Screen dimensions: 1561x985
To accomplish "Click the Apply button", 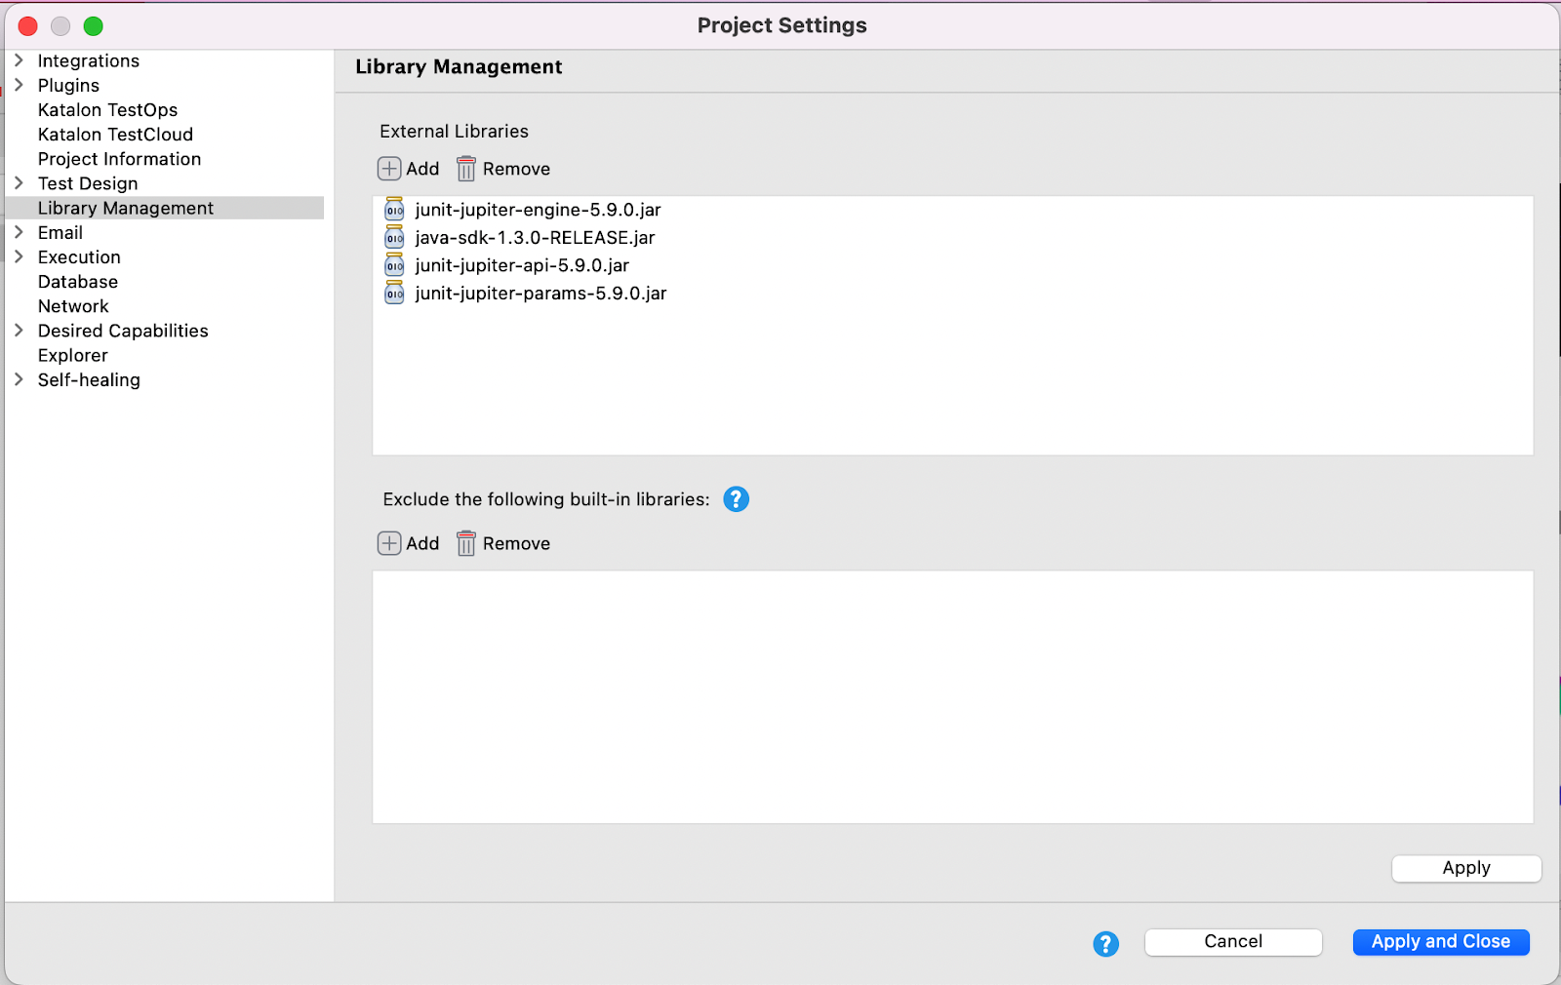I will click(x=1465, y=868).
